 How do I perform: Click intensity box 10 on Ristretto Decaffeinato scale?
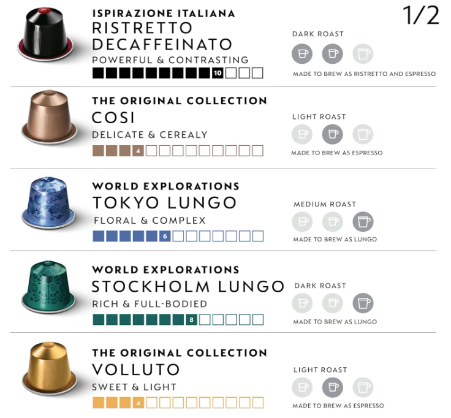pos(218,73)
